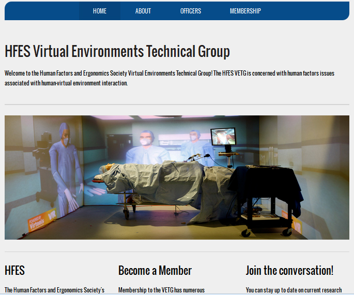Select the HFES section heading
354x295 pixels.
(15, 271)
